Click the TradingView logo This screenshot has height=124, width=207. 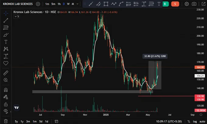click(x=16, y=108)
